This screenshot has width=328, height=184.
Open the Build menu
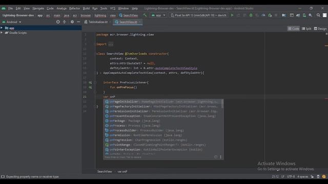click(86, 8)
